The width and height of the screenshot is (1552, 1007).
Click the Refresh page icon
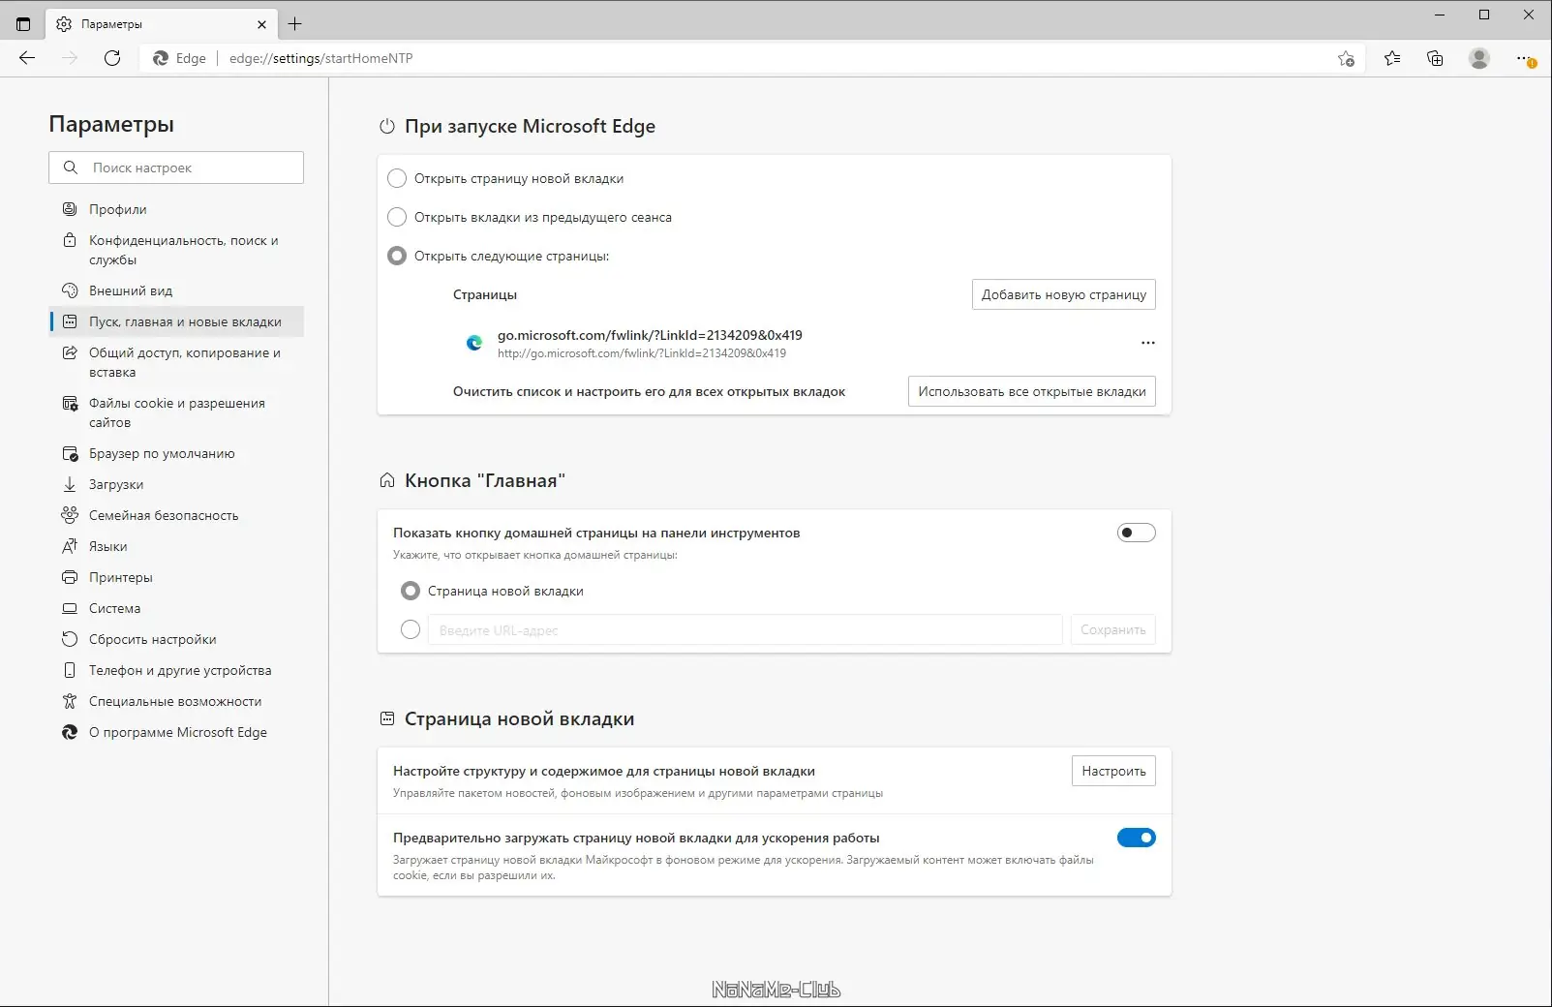click(112, 58)
